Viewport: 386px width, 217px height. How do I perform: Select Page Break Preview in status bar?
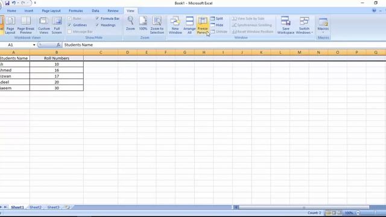(x=340, y=213)
